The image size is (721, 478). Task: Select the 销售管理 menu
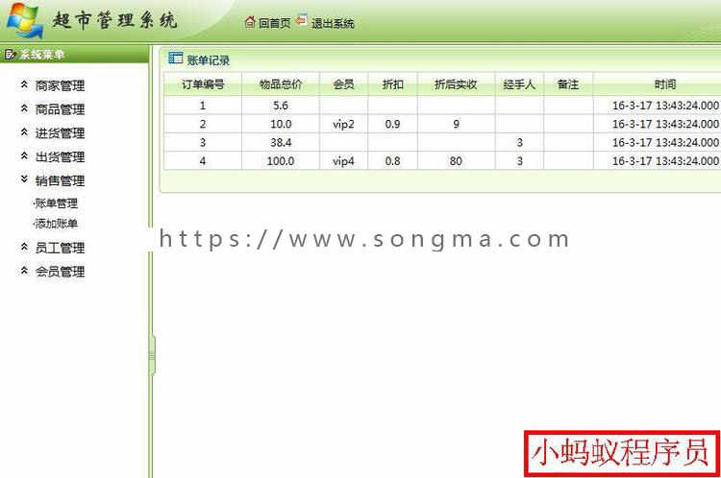click(x=60, y=180)
